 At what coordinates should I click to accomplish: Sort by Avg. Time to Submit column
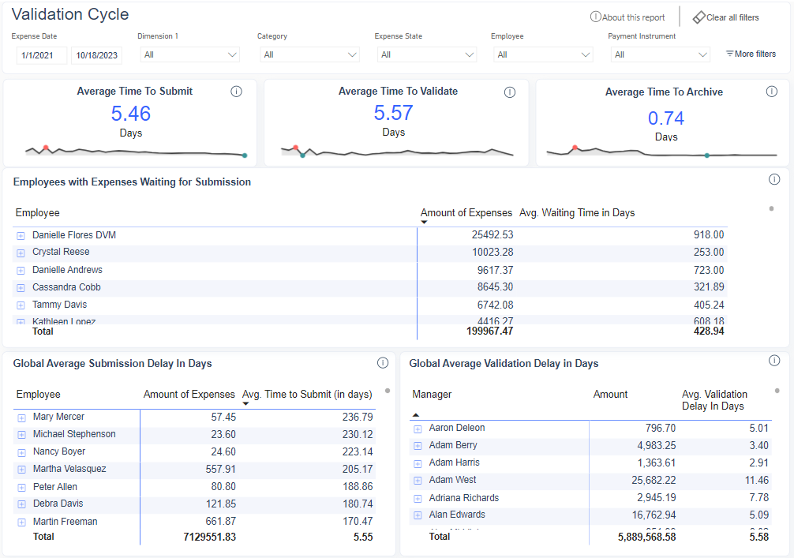(306, 395)
